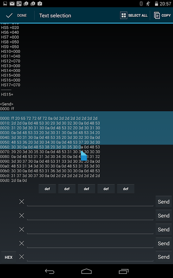Tap the third def macro button
This screenshot has height=278, width=173.
point(86,189)
